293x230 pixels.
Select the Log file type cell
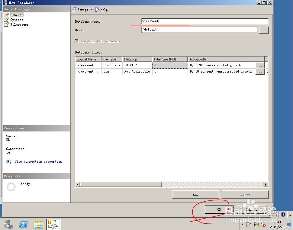click(x=112, y=71)
